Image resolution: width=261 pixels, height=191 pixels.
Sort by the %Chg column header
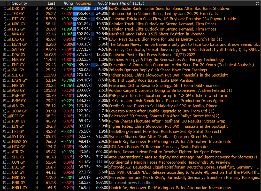[x=68, y=3]
